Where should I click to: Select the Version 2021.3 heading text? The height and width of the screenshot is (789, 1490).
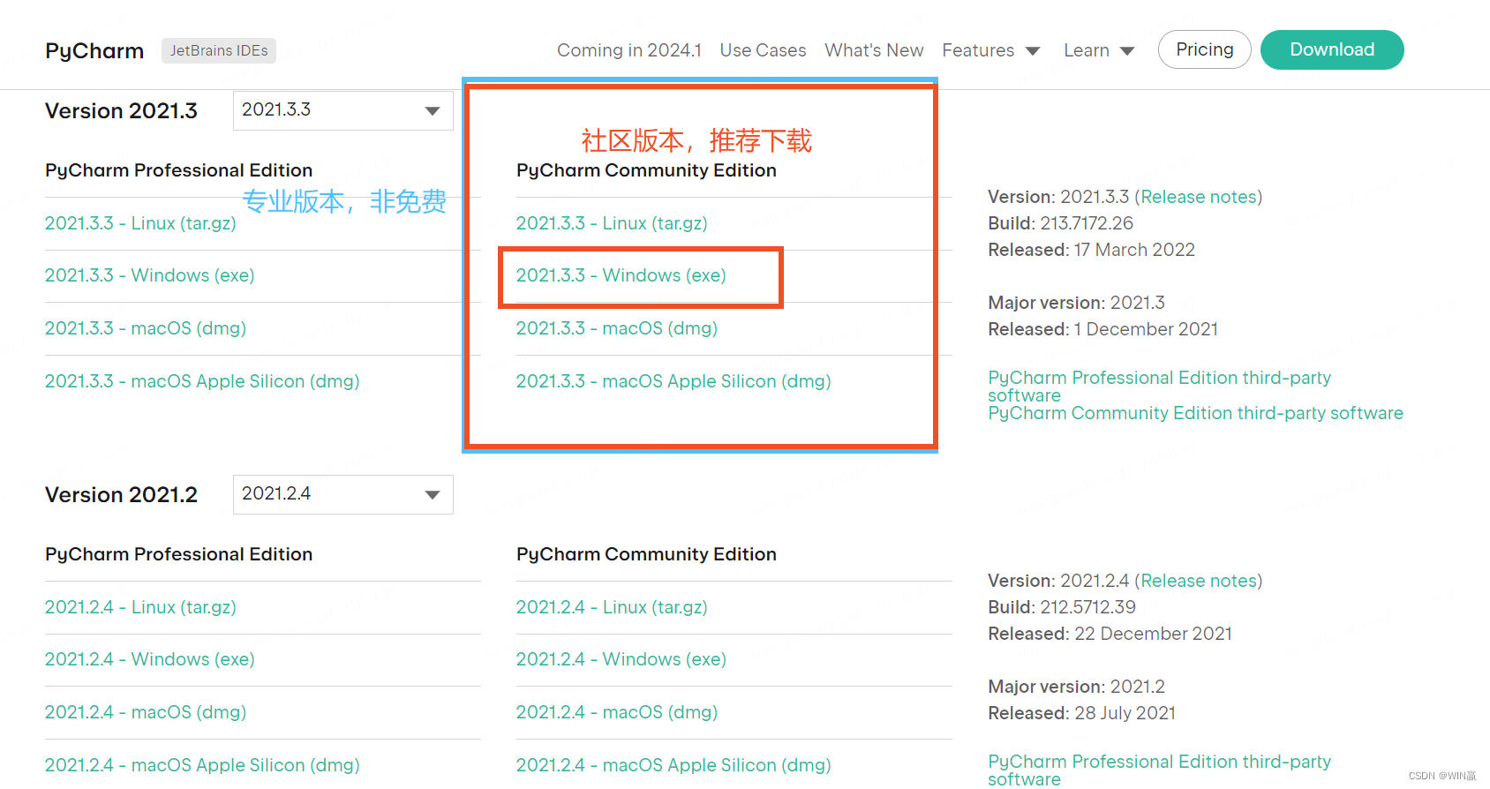121,111
